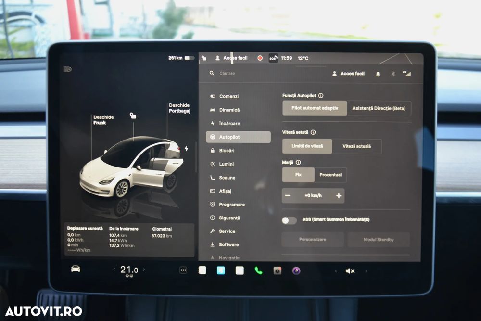Open the car controls icon in bottom bar
The image size is (481, 321).
pos(76,269)
